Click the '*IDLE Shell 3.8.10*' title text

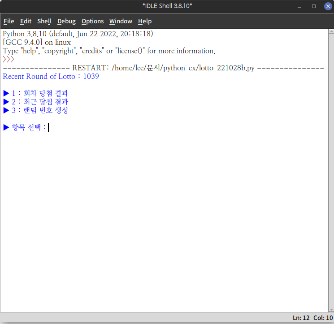pyautogui.click(x=167, y=6)
